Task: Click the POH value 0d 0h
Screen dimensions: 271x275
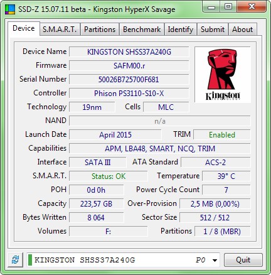Action: click(x=97, y=190)
